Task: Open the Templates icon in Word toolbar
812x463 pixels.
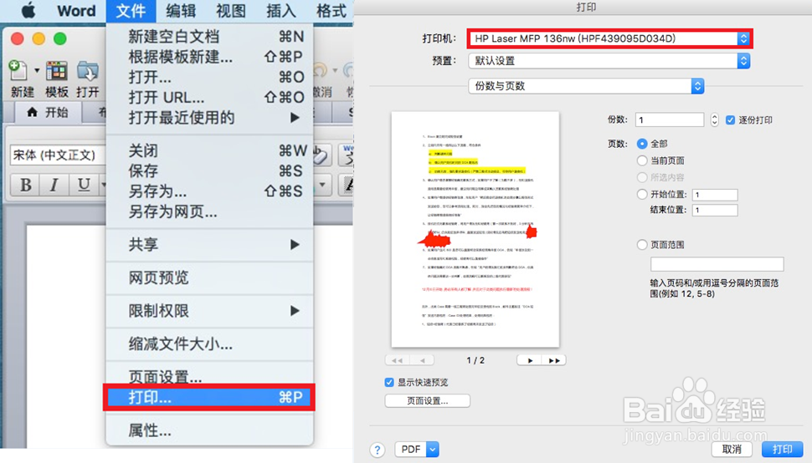Action: click(x=56, y=71)
